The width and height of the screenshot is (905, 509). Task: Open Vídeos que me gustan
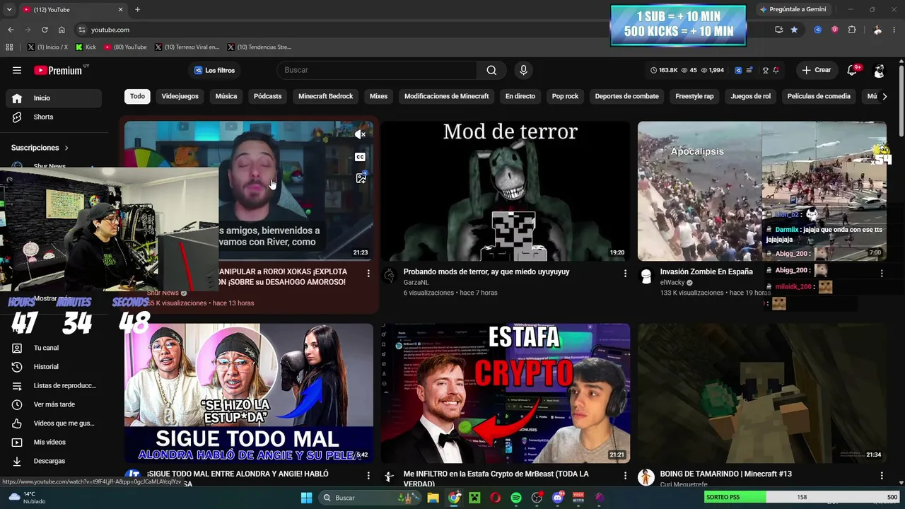pos(53,423)
